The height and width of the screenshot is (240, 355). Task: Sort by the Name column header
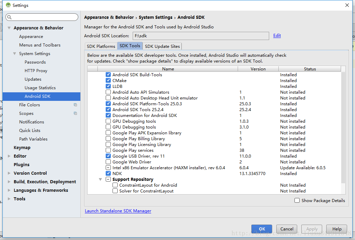point(168,69)
